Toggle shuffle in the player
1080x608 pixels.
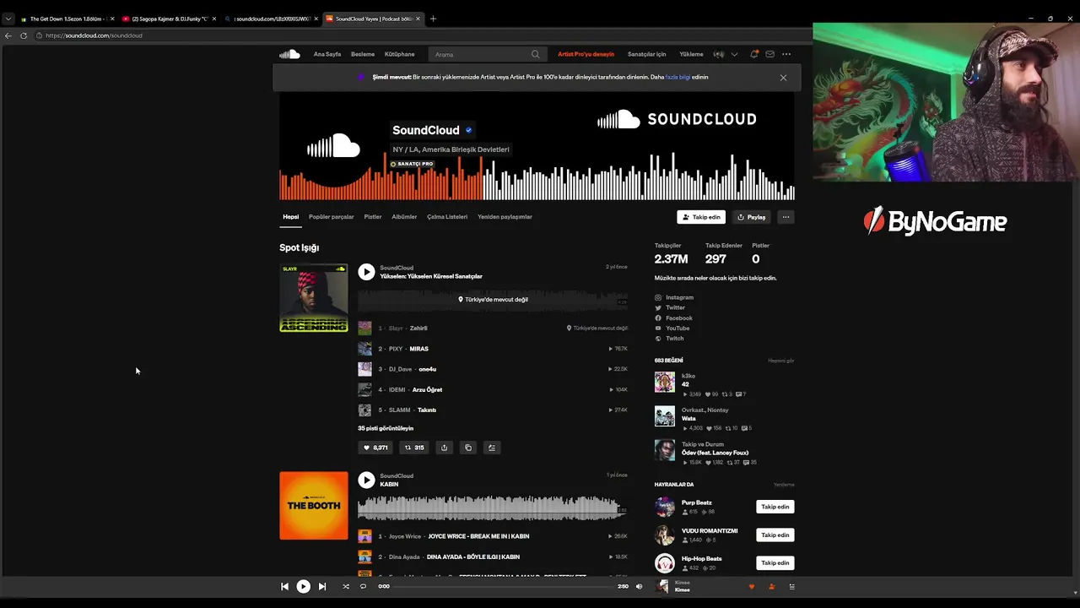tap(345, 587)
